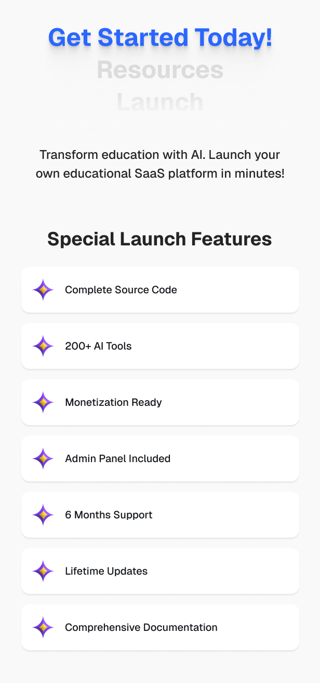Click the 'own educational SaaS platform' line
320x683 pixels.
click(160, 173)
